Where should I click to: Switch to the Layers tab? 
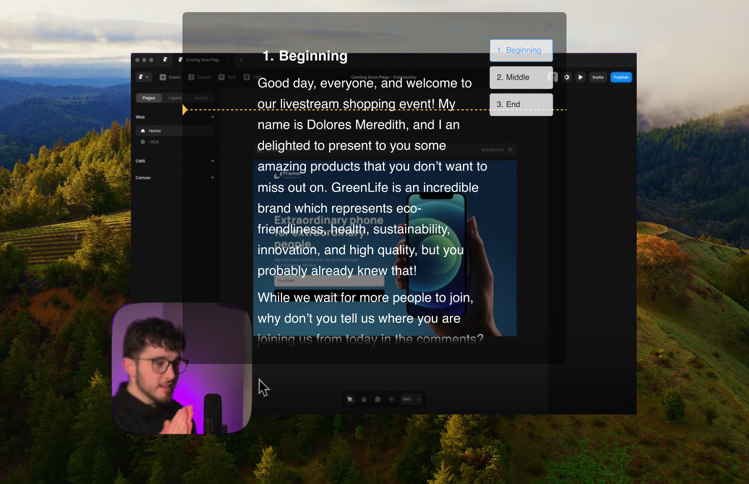[175, 98]
